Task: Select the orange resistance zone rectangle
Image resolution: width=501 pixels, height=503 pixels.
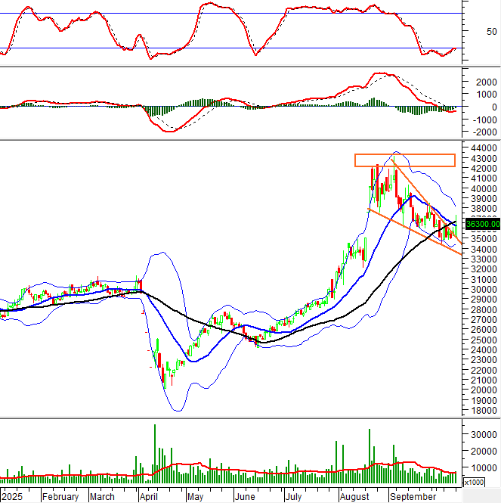Action: pyautogui.click(x=405, y=160)
